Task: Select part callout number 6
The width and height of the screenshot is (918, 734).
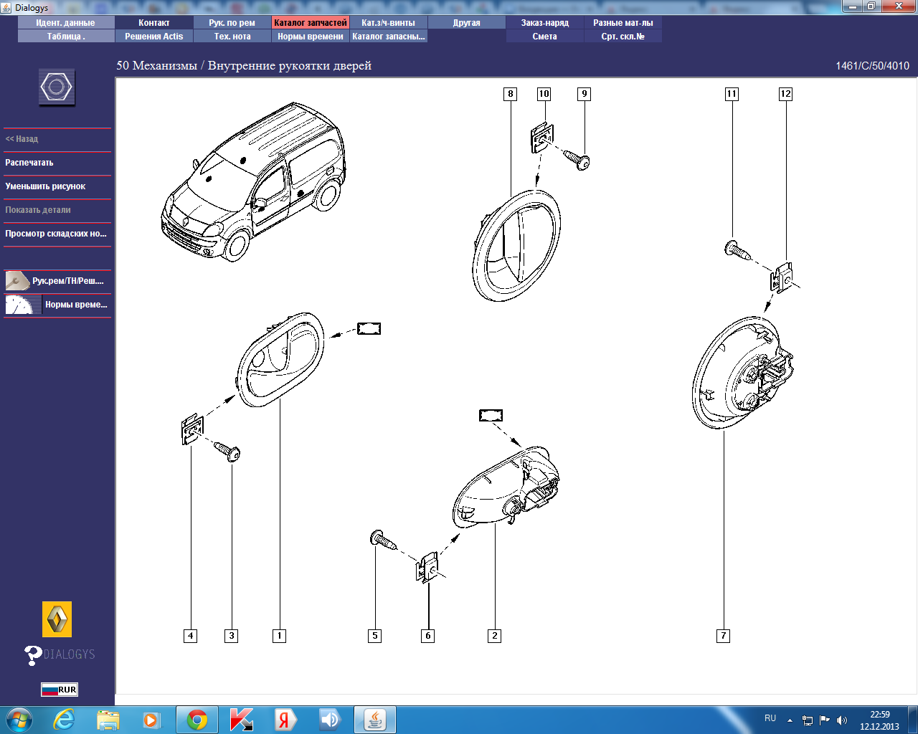Action: tap(428, 636)
